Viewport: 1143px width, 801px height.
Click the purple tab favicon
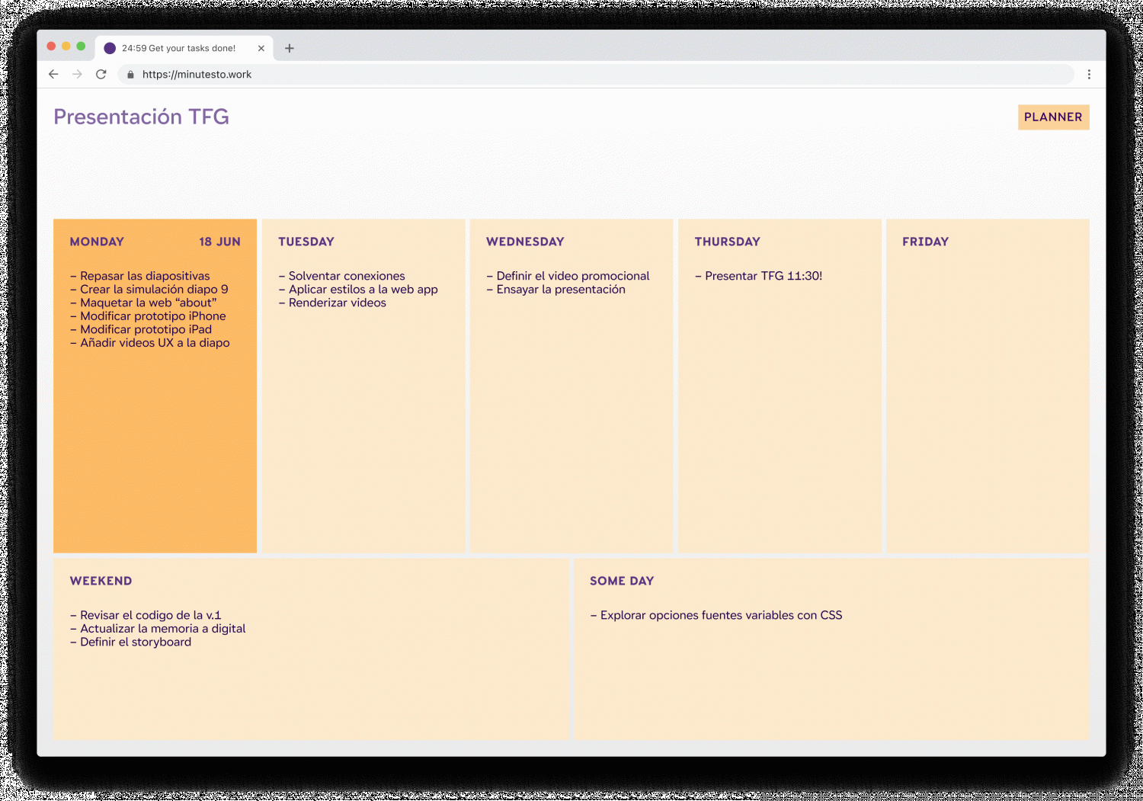(x=110, y=48)
